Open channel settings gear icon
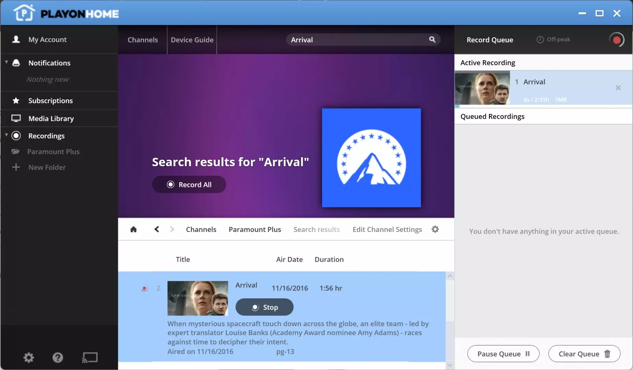This screenshot has width=633, height=370. tap(435, 229)
